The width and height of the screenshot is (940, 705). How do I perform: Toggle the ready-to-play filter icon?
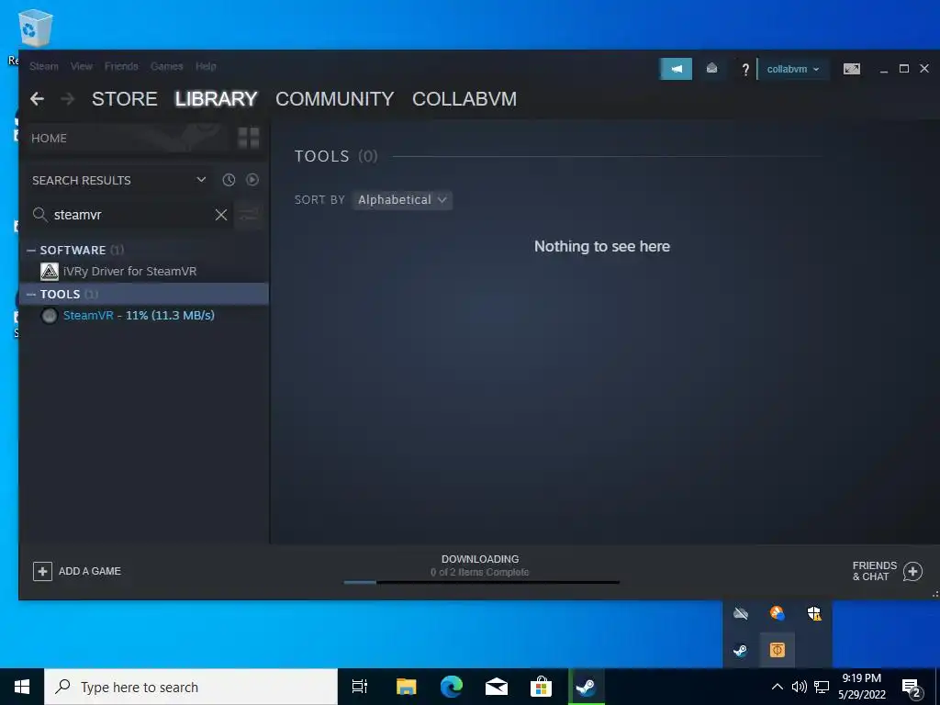coord(252,180)
